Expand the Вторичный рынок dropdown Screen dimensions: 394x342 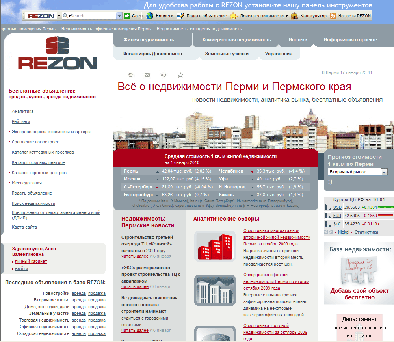click(384, 172)
